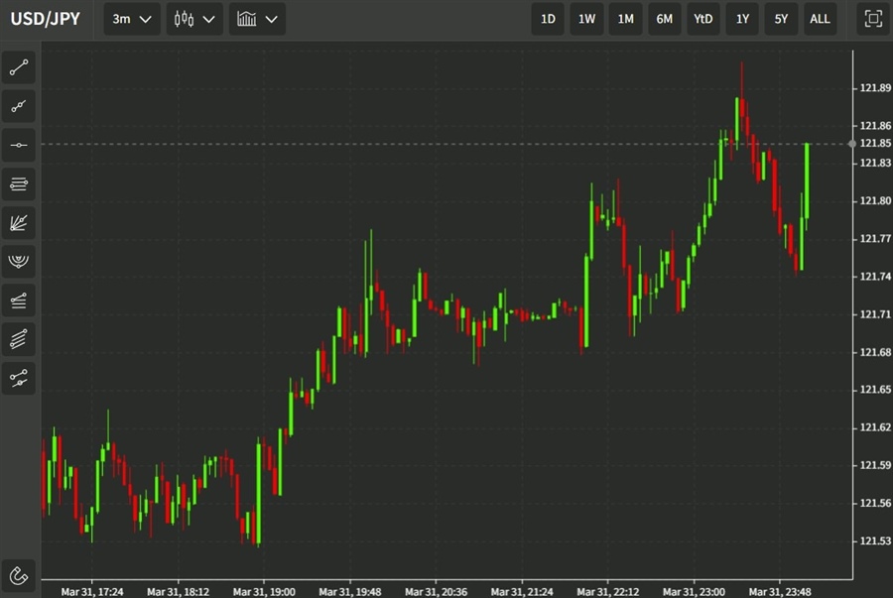The image size is (893, 598).
Task: Click the 121.89 price axis label
Action: pyautogui.click(x=875, y=87)
